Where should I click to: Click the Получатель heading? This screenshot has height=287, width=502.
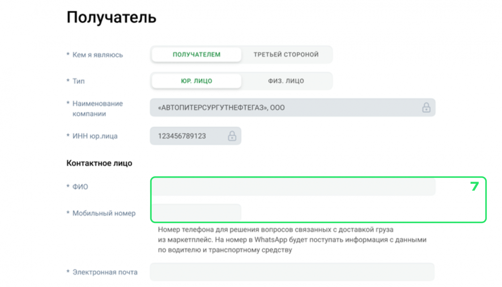point(111,17)
